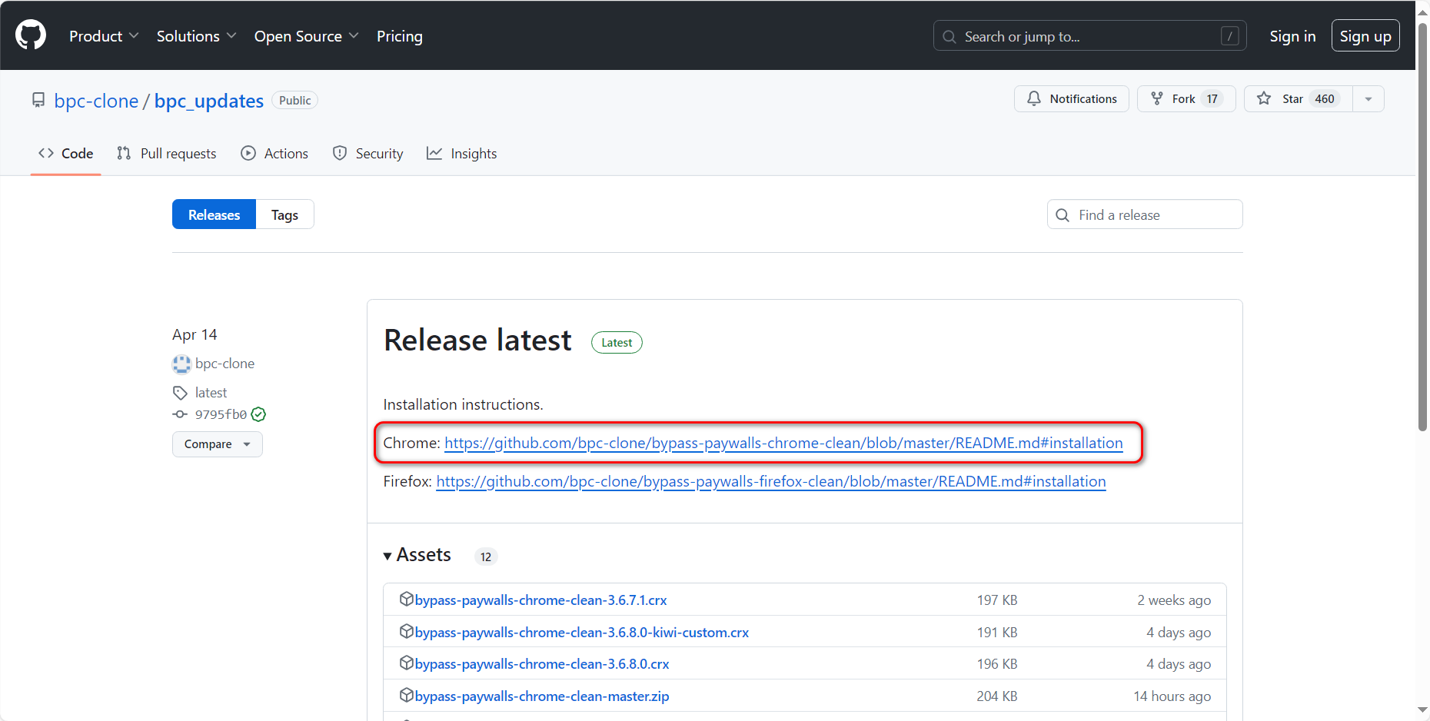Click the Star icon
1430x721 pixels.
click(1264, 98)
